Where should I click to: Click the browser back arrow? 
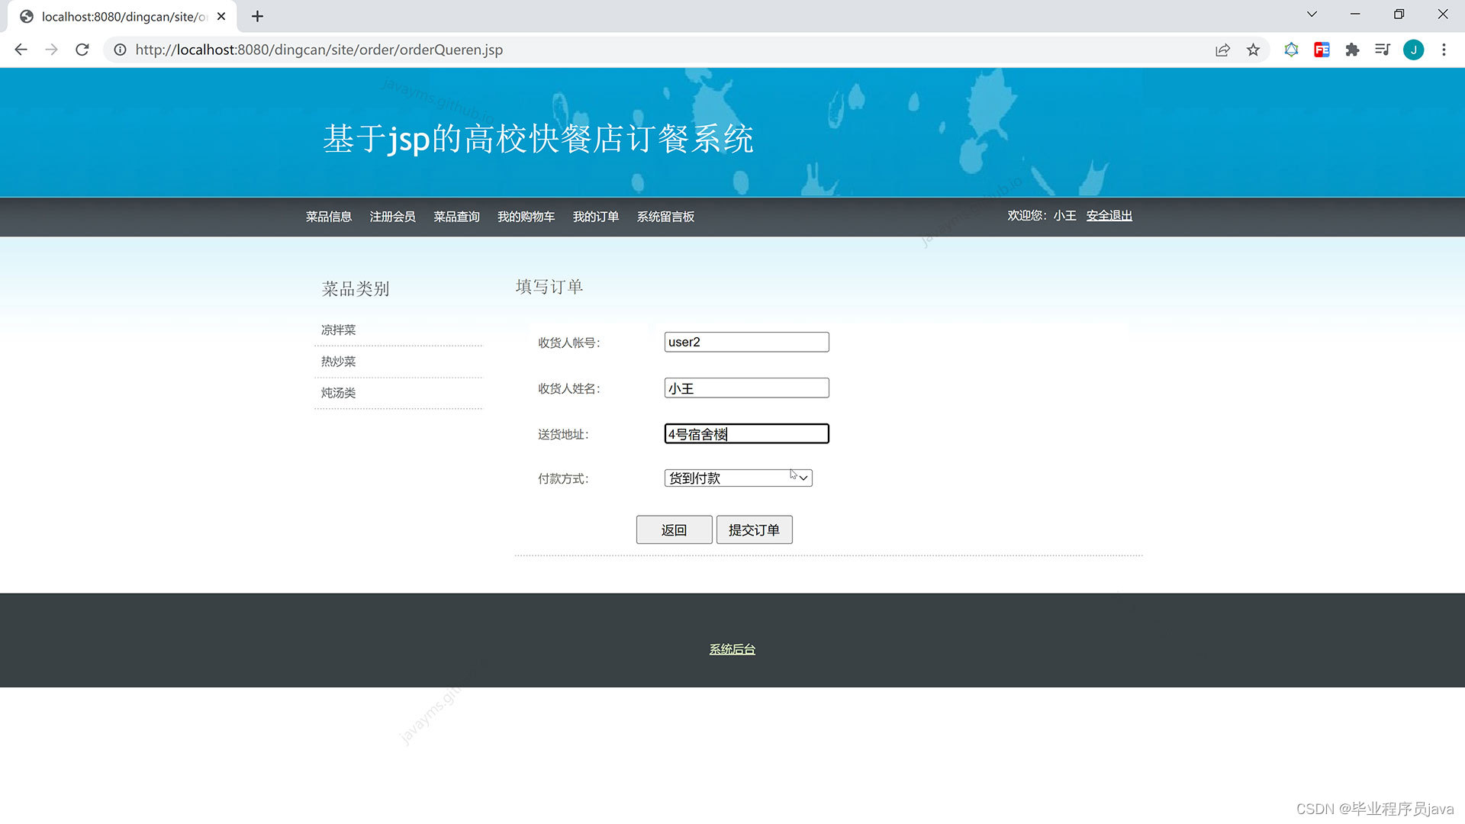click(x=21, y=50)
